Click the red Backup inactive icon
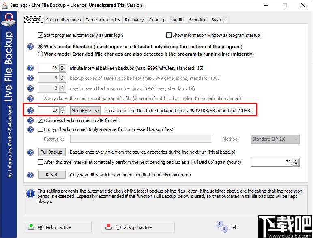Image resolution: width=313 pixels, height=238 pixels. coord(109,227)
